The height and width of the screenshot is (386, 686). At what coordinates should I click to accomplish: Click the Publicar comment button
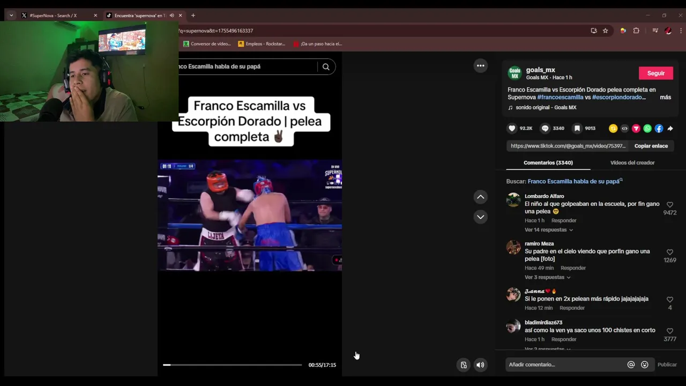pos(667,365)
